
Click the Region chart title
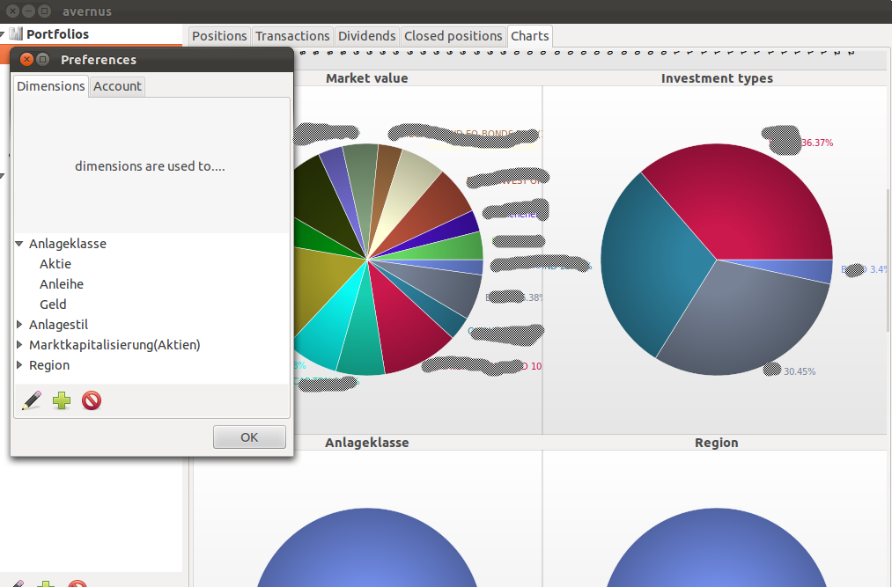click(716, 443)
